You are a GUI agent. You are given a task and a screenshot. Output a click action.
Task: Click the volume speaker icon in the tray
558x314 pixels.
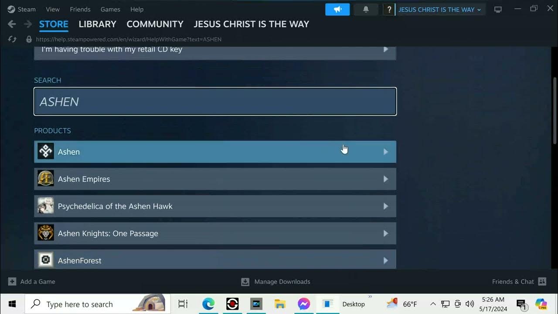click(x=470, y=304)
